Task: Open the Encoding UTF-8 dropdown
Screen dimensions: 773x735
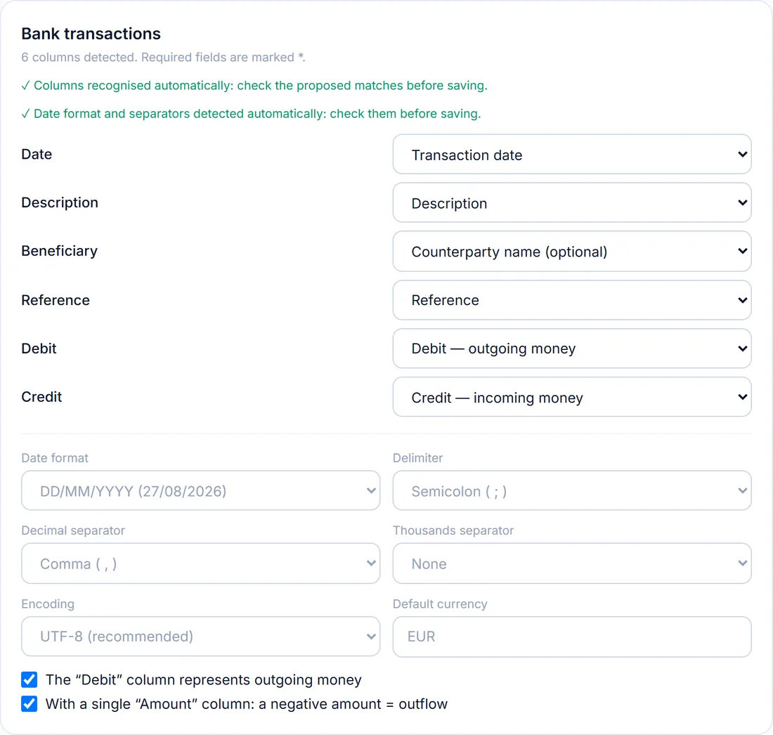Action: (201, 637)
